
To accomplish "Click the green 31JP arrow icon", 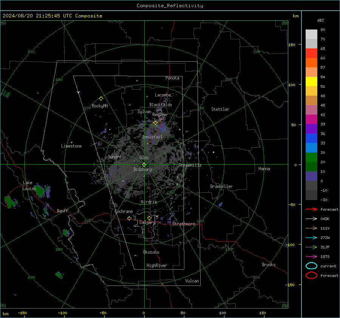I will coord(311,247).
